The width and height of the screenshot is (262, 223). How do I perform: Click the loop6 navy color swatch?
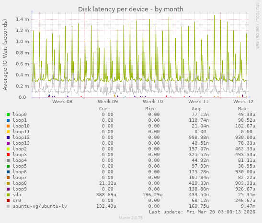pos(8,172)
